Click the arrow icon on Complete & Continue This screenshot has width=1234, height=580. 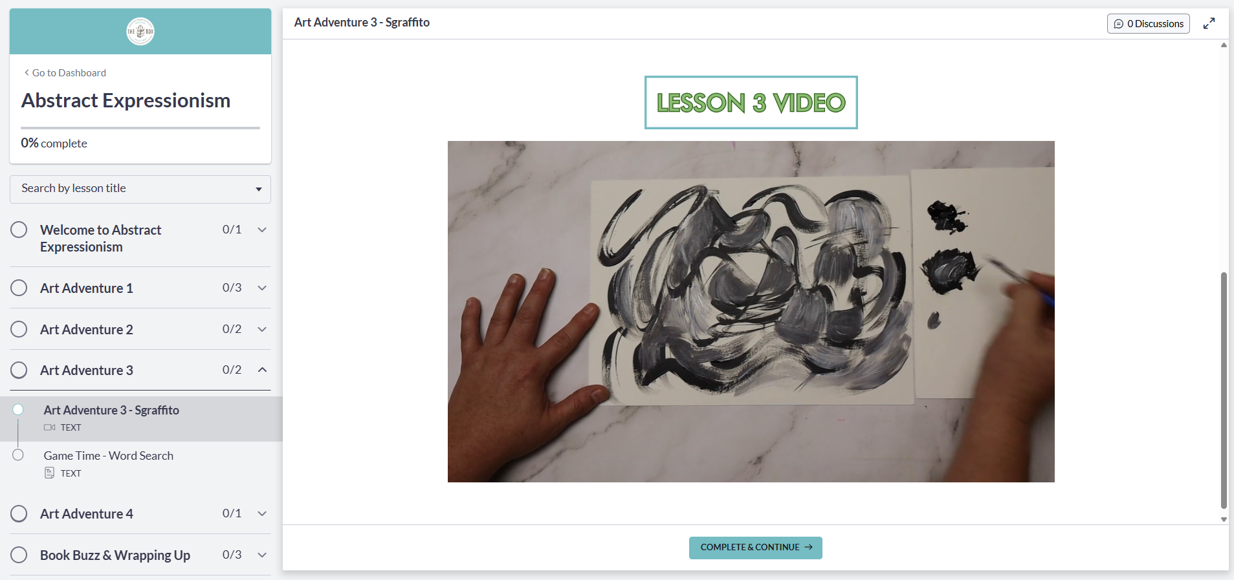click(808, 547)
